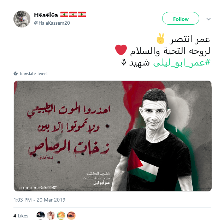
Task: Click the first Lebanese flag emoji in name
Action: click(64, 14)
